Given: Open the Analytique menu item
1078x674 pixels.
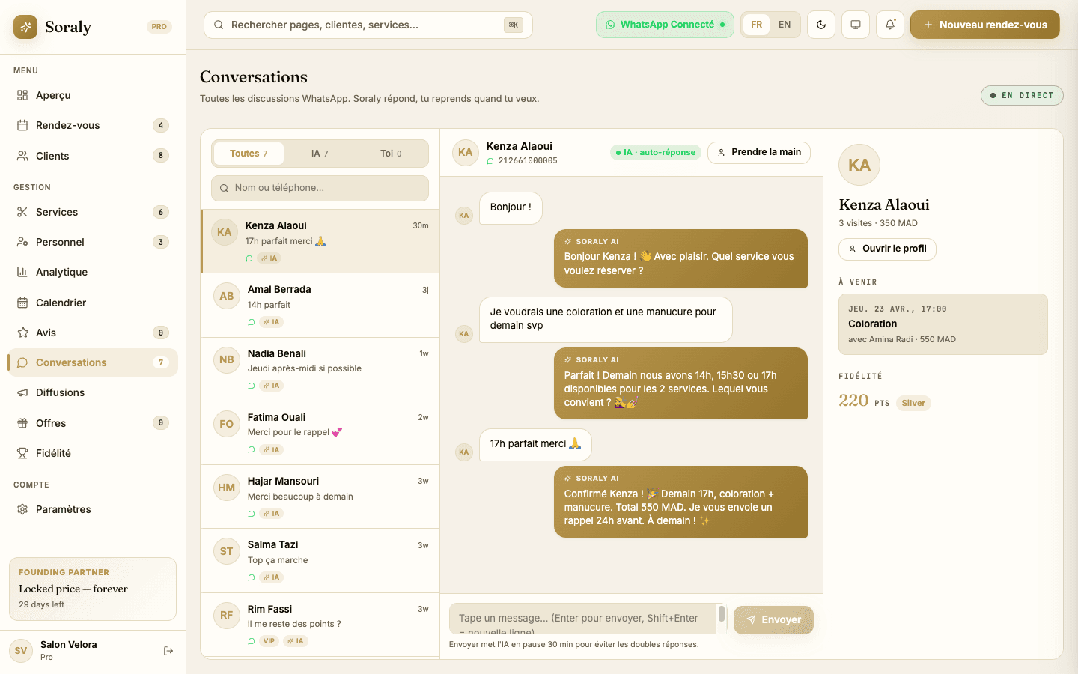Looking at the screenshot, I should tap(61, 272).
